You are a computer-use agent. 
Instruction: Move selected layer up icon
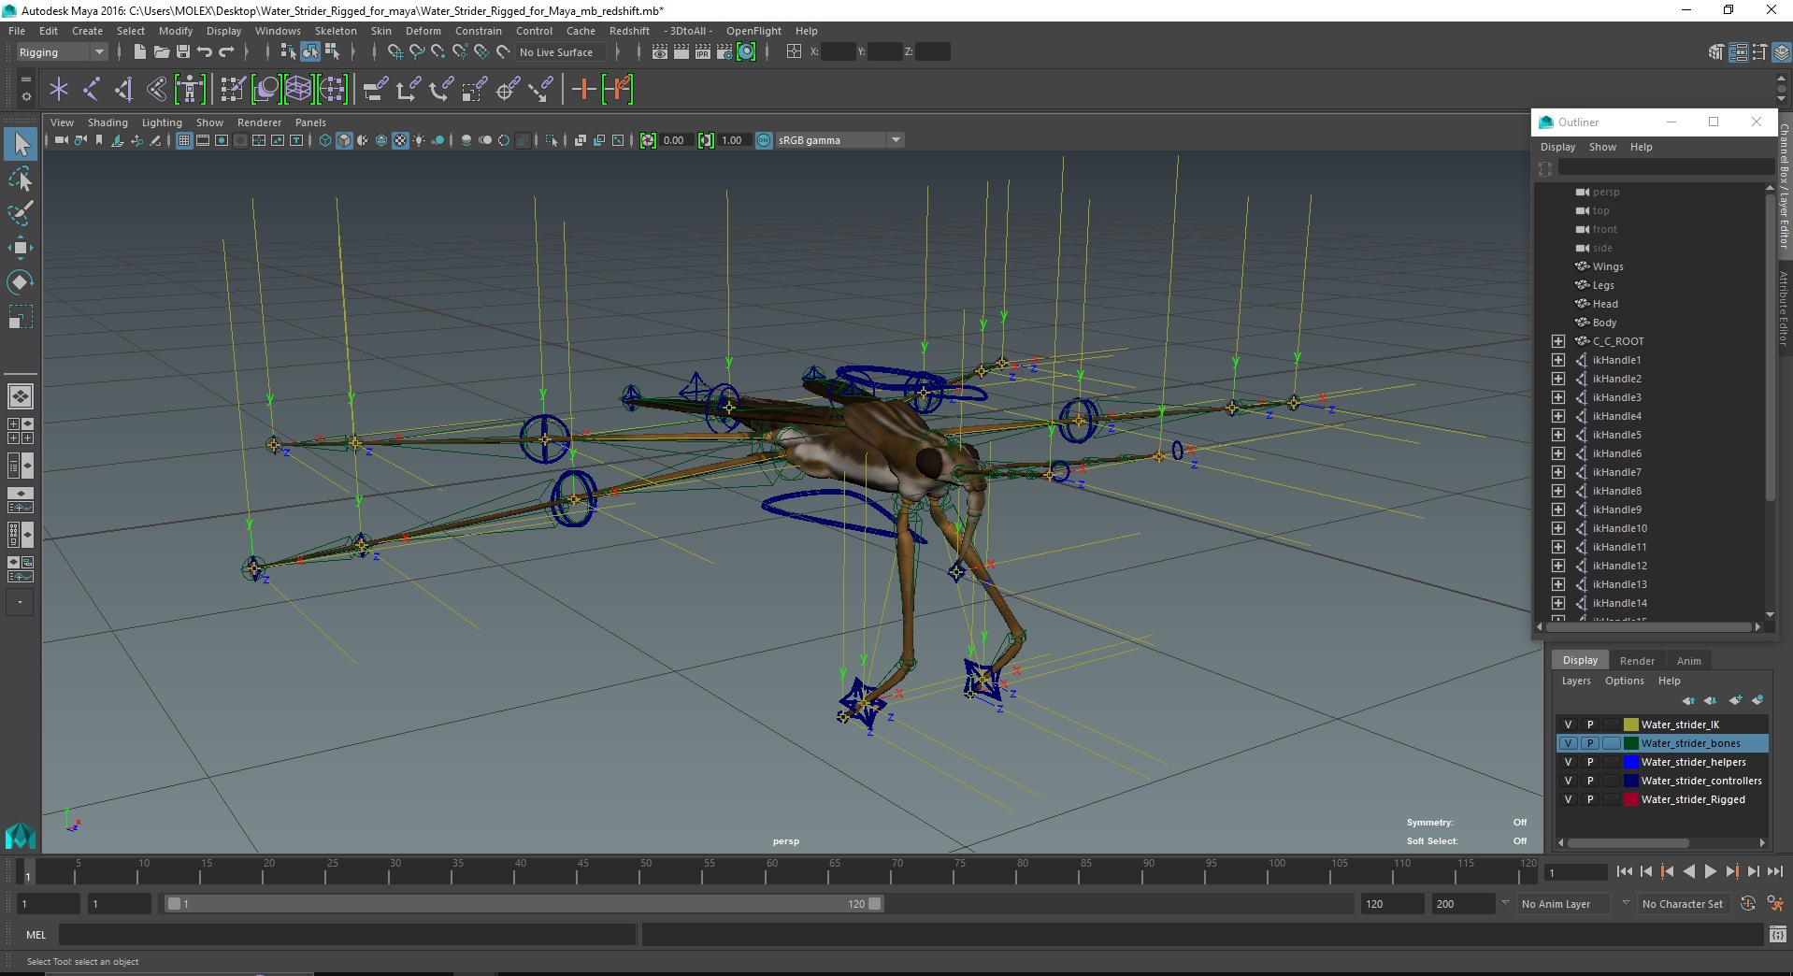(x=1688, y=700)
